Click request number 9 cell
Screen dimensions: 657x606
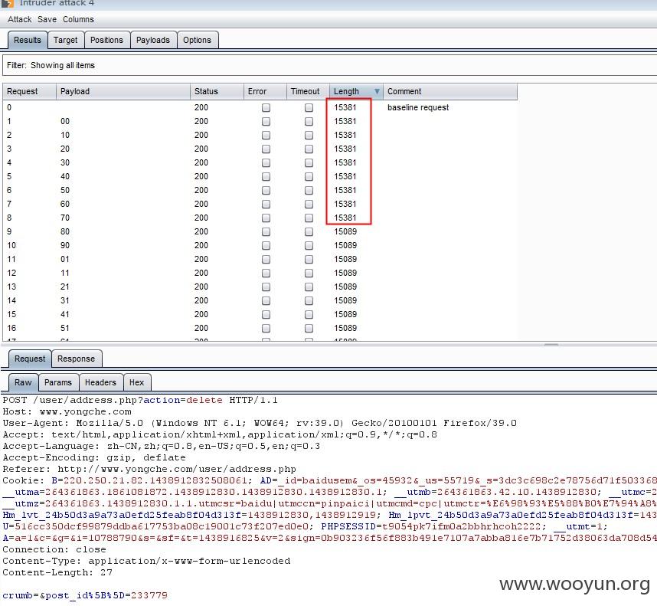(9, 232)
